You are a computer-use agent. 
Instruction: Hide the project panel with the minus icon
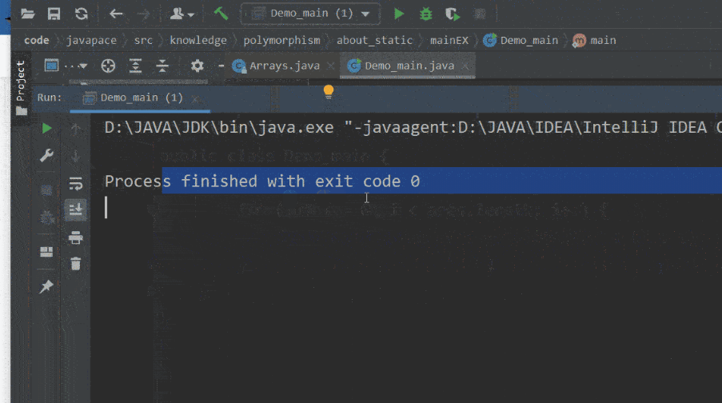[x=221, y=66]
